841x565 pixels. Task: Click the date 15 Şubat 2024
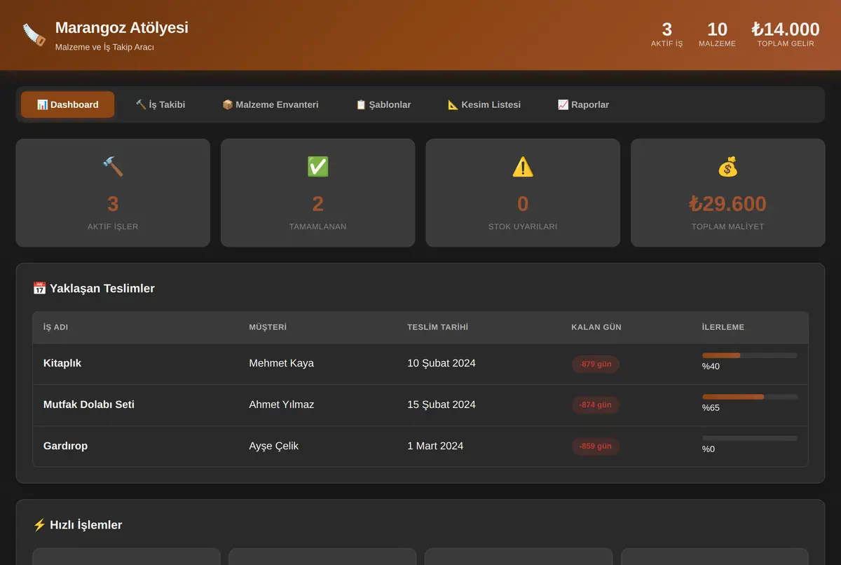click(442, 404)
